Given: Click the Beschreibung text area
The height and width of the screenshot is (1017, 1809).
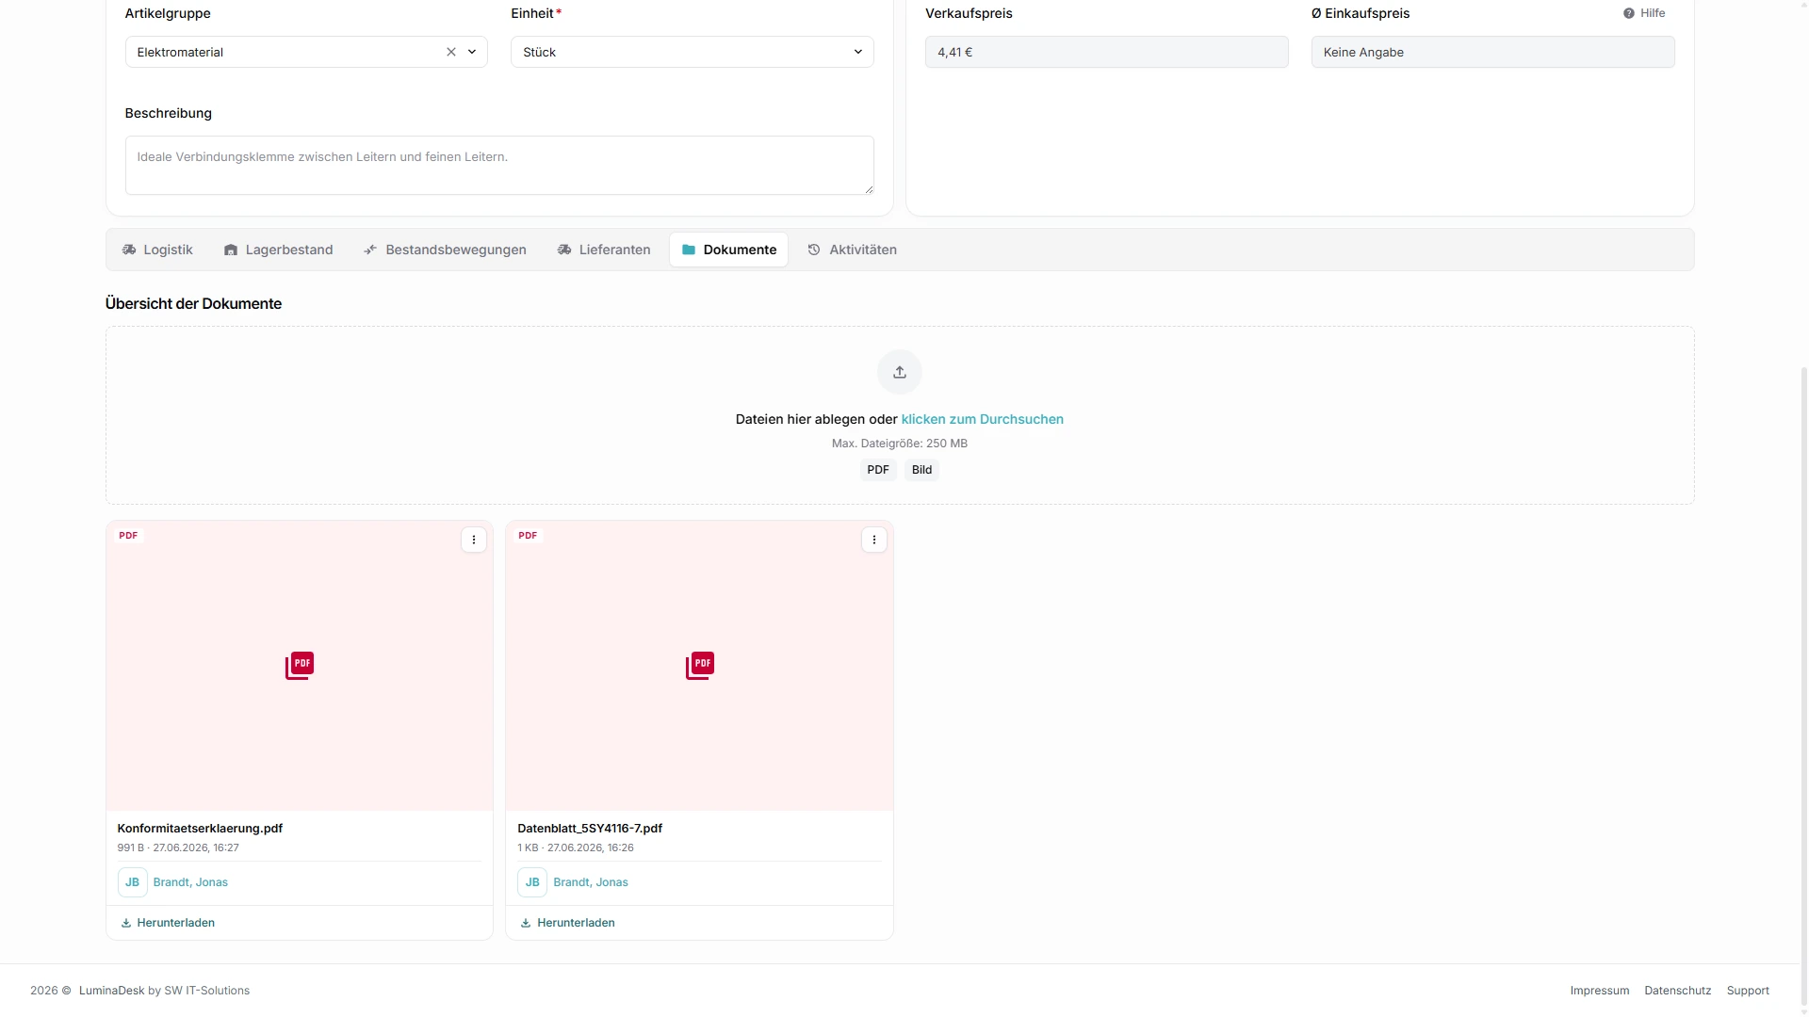Looking at the screenshot, I should pos(499,165).
